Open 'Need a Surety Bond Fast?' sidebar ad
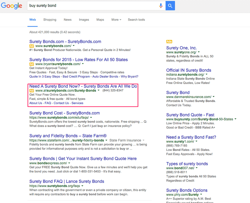Image resolution: width=250 pixels, height=203 pixels. [191, 137]
